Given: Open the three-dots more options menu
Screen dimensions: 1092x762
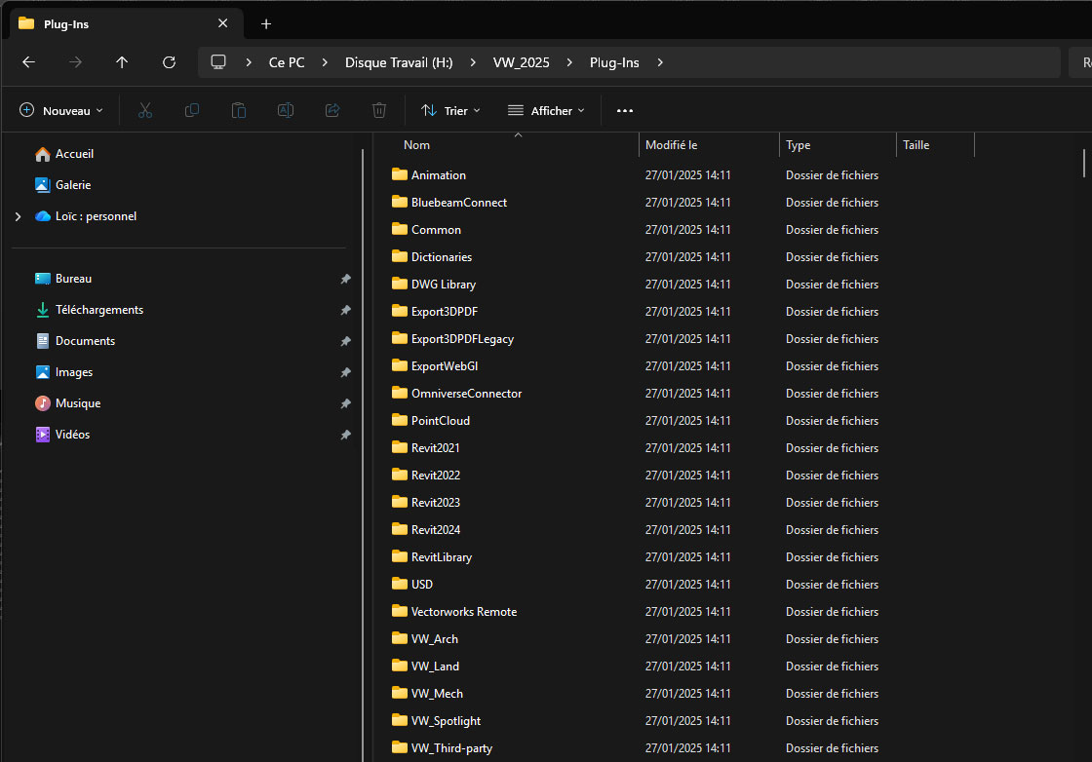Looking at the screenshot, I should point(625,111).
